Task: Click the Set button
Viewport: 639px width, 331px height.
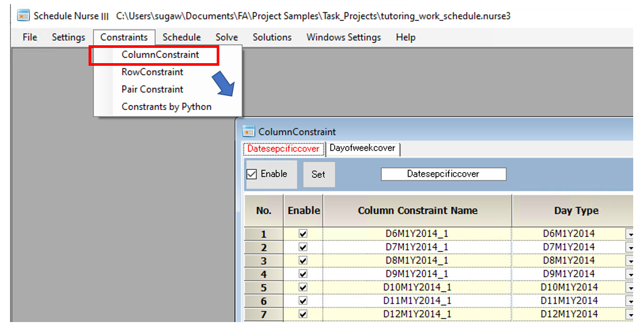Action: coord(319,174)
